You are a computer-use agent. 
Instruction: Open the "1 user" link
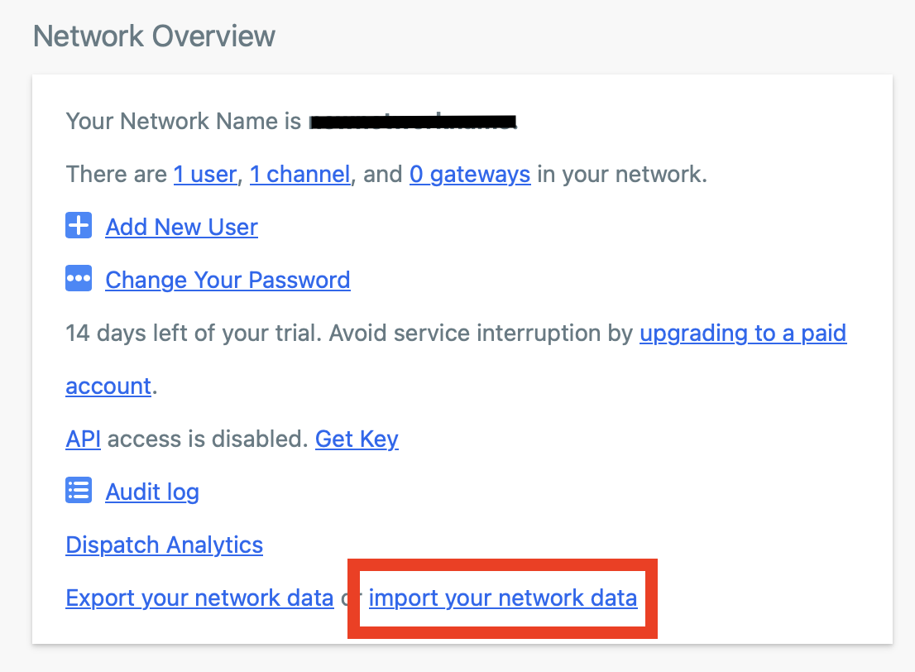[204, 175]
